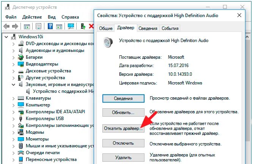The image size is (253, 164).
Task: Expand the Контроллеры USB node
Action: 14,119
